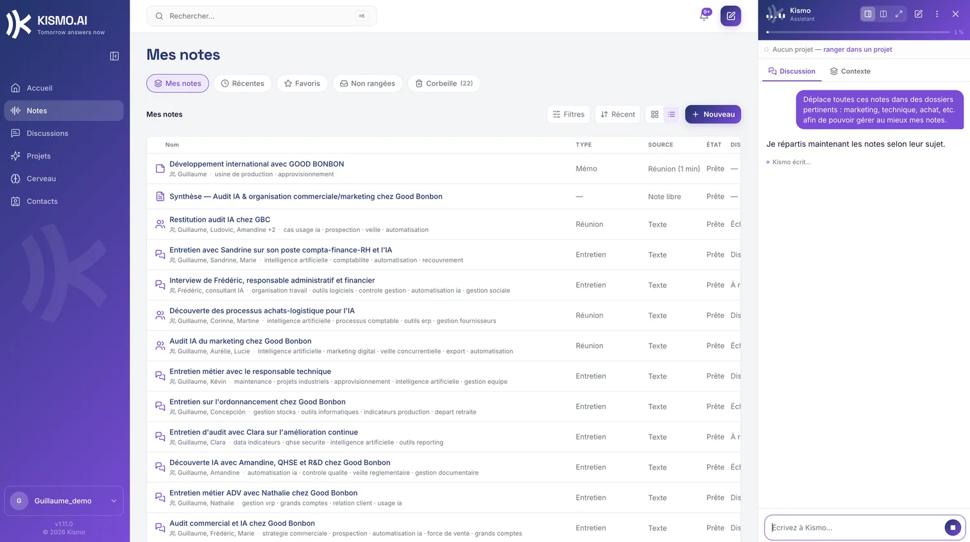Open the notifications bell

point(704,15)
